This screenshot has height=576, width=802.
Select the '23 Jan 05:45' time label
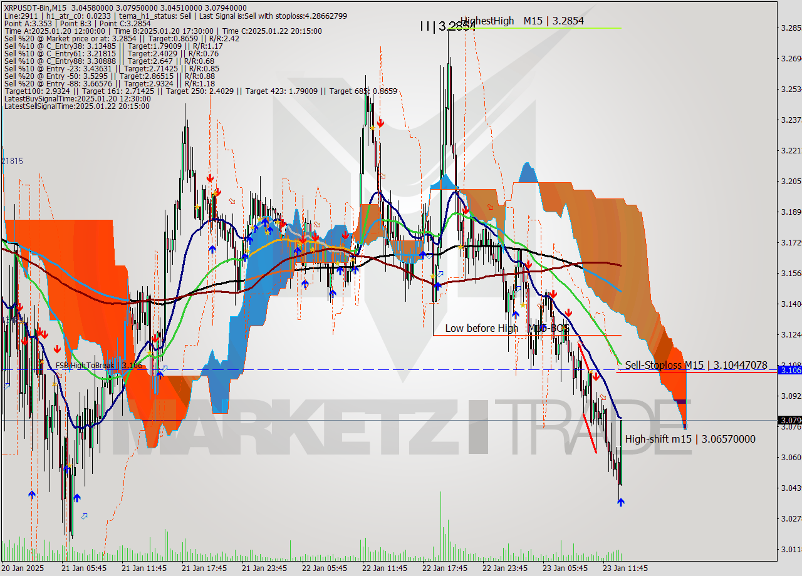565,568
